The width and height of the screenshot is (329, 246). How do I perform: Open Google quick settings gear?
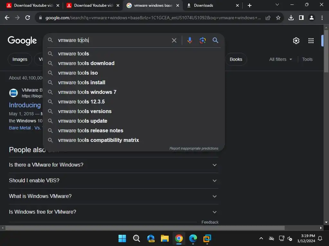tap(296, 41)
